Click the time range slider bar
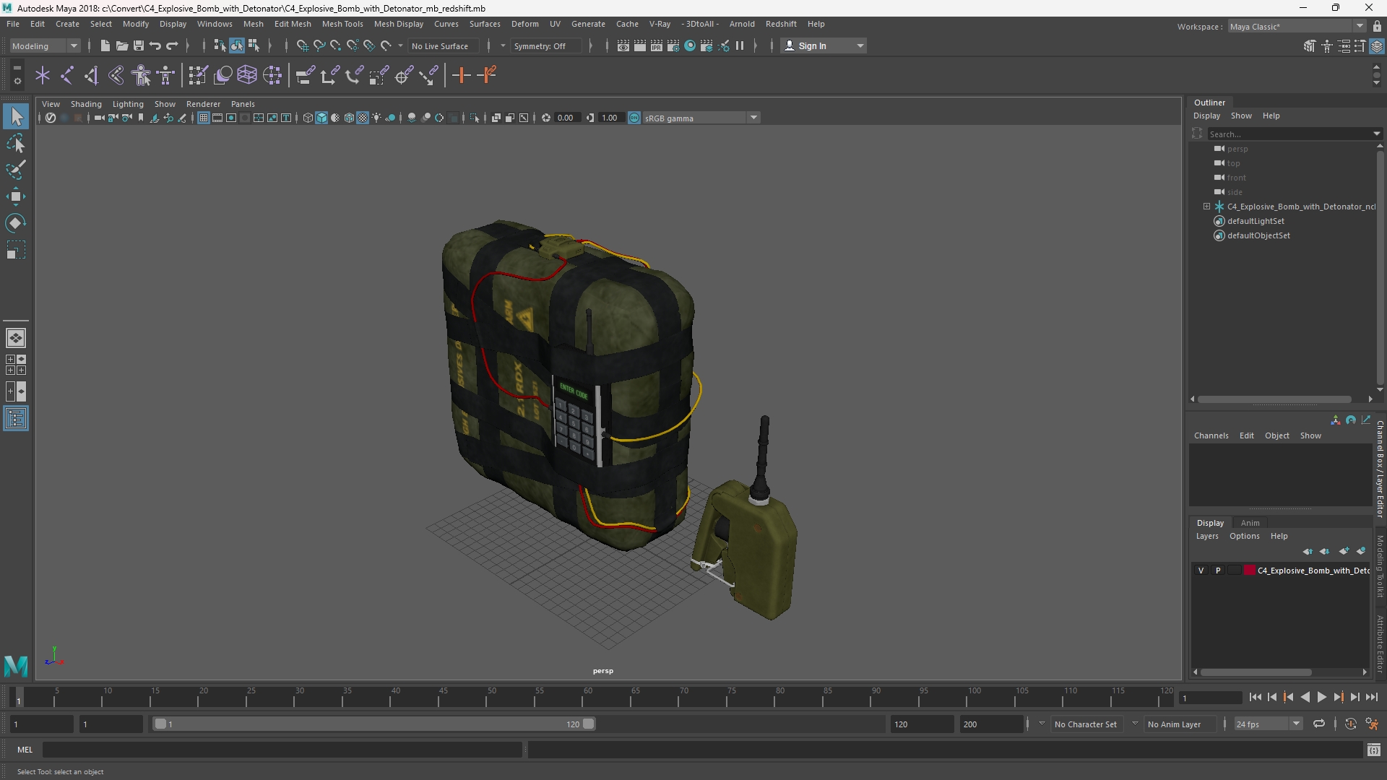Image resolution: width=1387 pixels, height=780 pixels. pos(374,724)
